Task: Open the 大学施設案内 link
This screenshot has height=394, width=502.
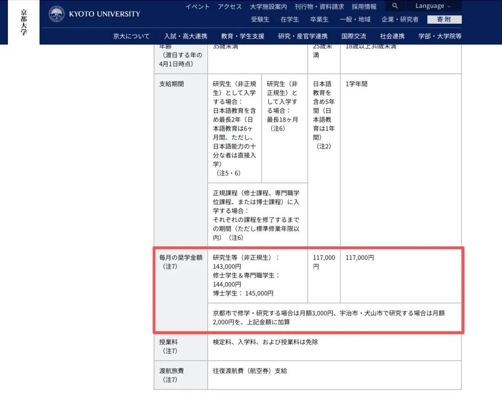Action: coord(268,6)
